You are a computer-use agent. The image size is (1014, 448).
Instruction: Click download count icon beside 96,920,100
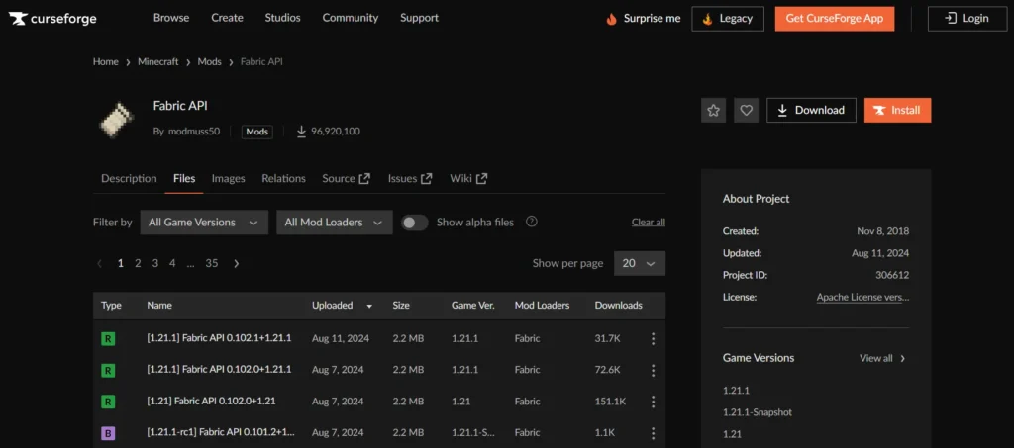point(301,132)
